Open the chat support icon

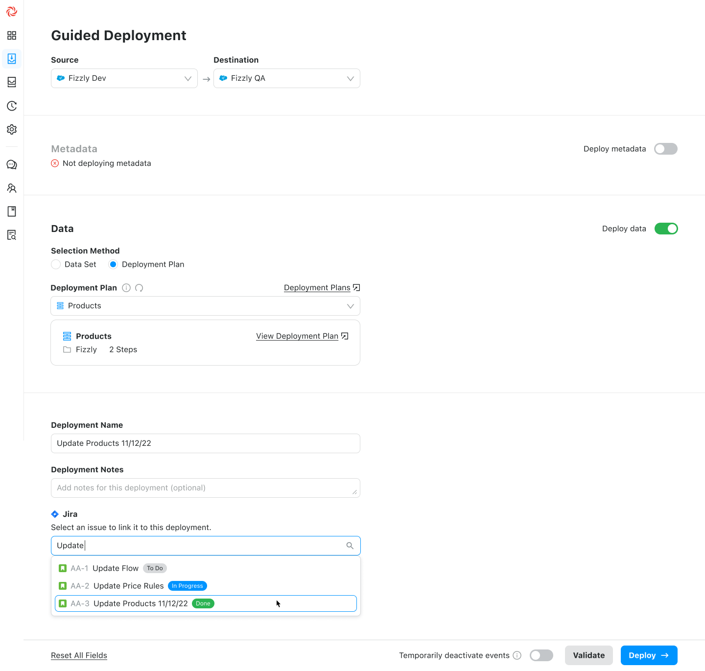(12, 164)
